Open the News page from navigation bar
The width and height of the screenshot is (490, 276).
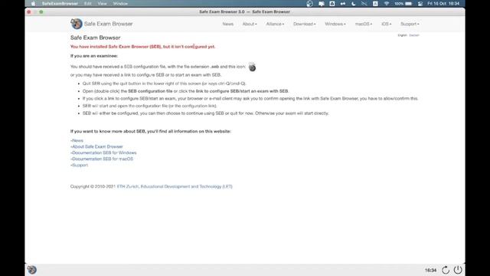(x=228, y=24)
